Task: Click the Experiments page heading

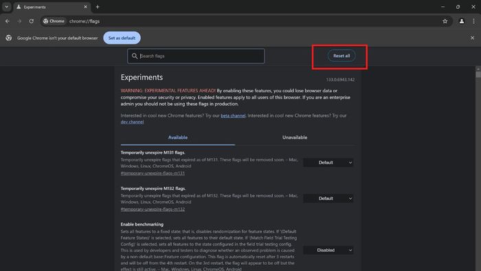Action: coord(142,77)
